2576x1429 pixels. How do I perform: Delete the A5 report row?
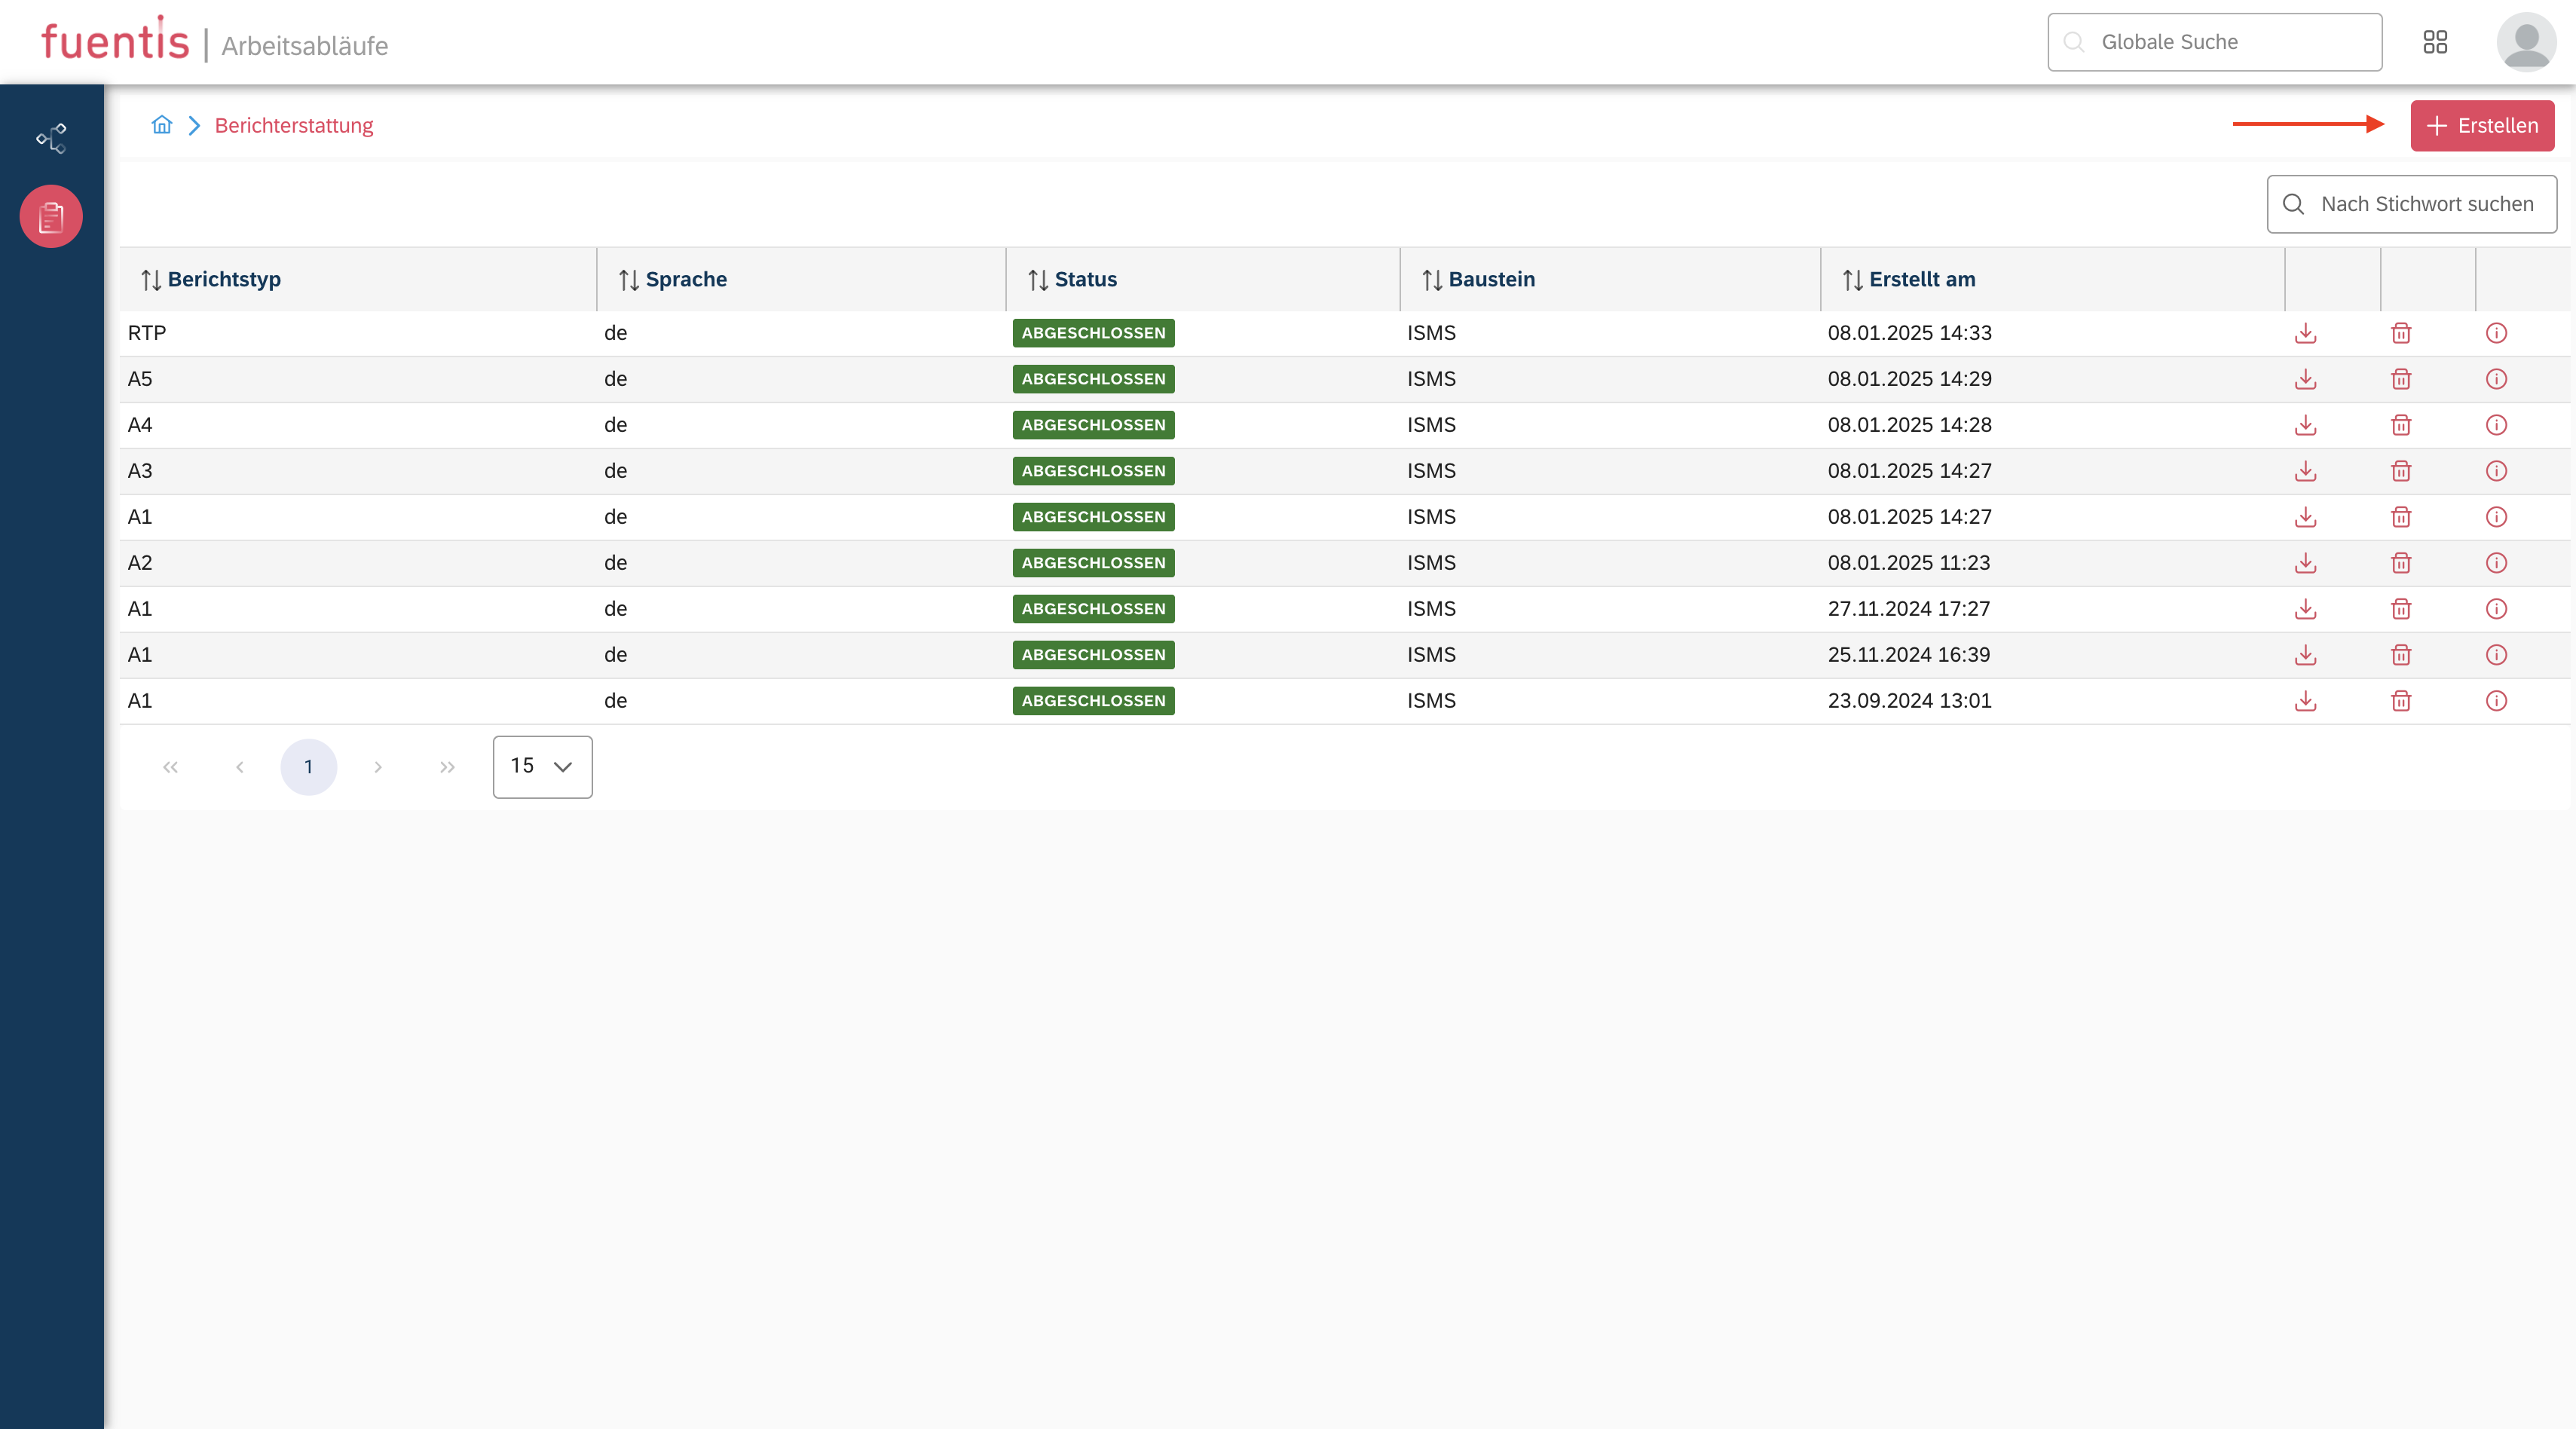coord(2400,379)
